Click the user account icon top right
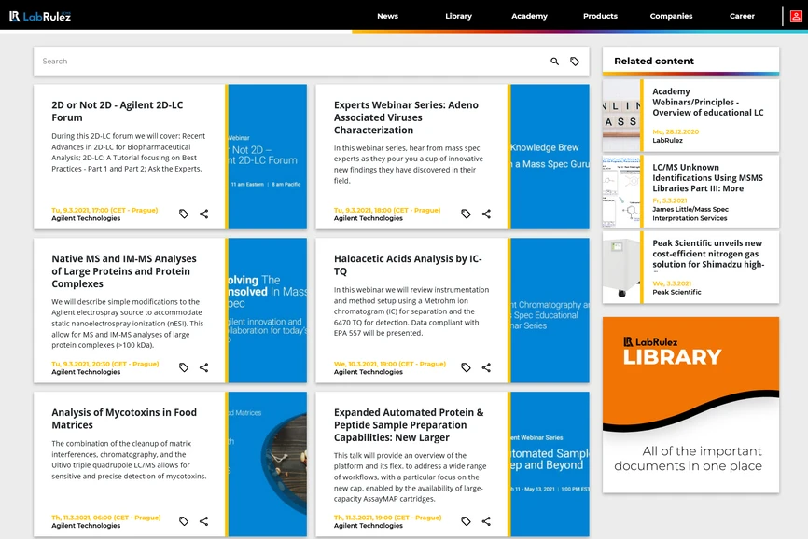 pos(794,16)
